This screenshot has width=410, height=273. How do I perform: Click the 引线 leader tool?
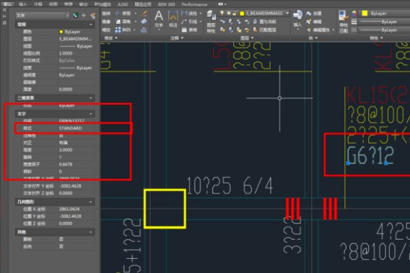pos(190,21)
